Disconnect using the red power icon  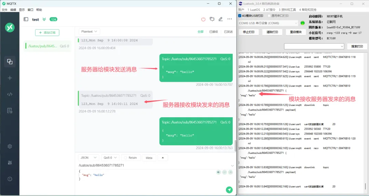pos(203,19)
